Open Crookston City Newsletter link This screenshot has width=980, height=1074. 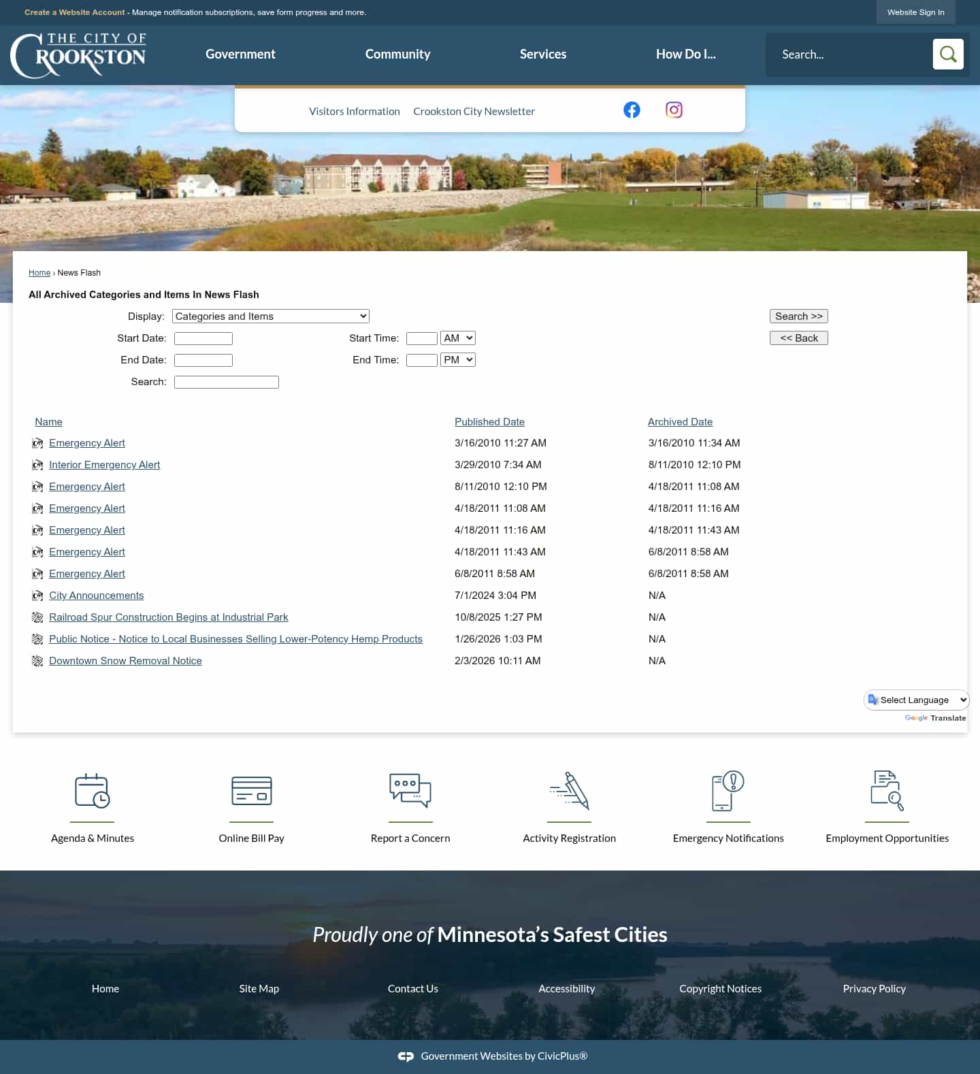pos(474,111)
